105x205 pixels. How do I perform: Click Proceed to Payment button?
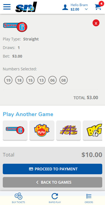[x=53, y=169]
